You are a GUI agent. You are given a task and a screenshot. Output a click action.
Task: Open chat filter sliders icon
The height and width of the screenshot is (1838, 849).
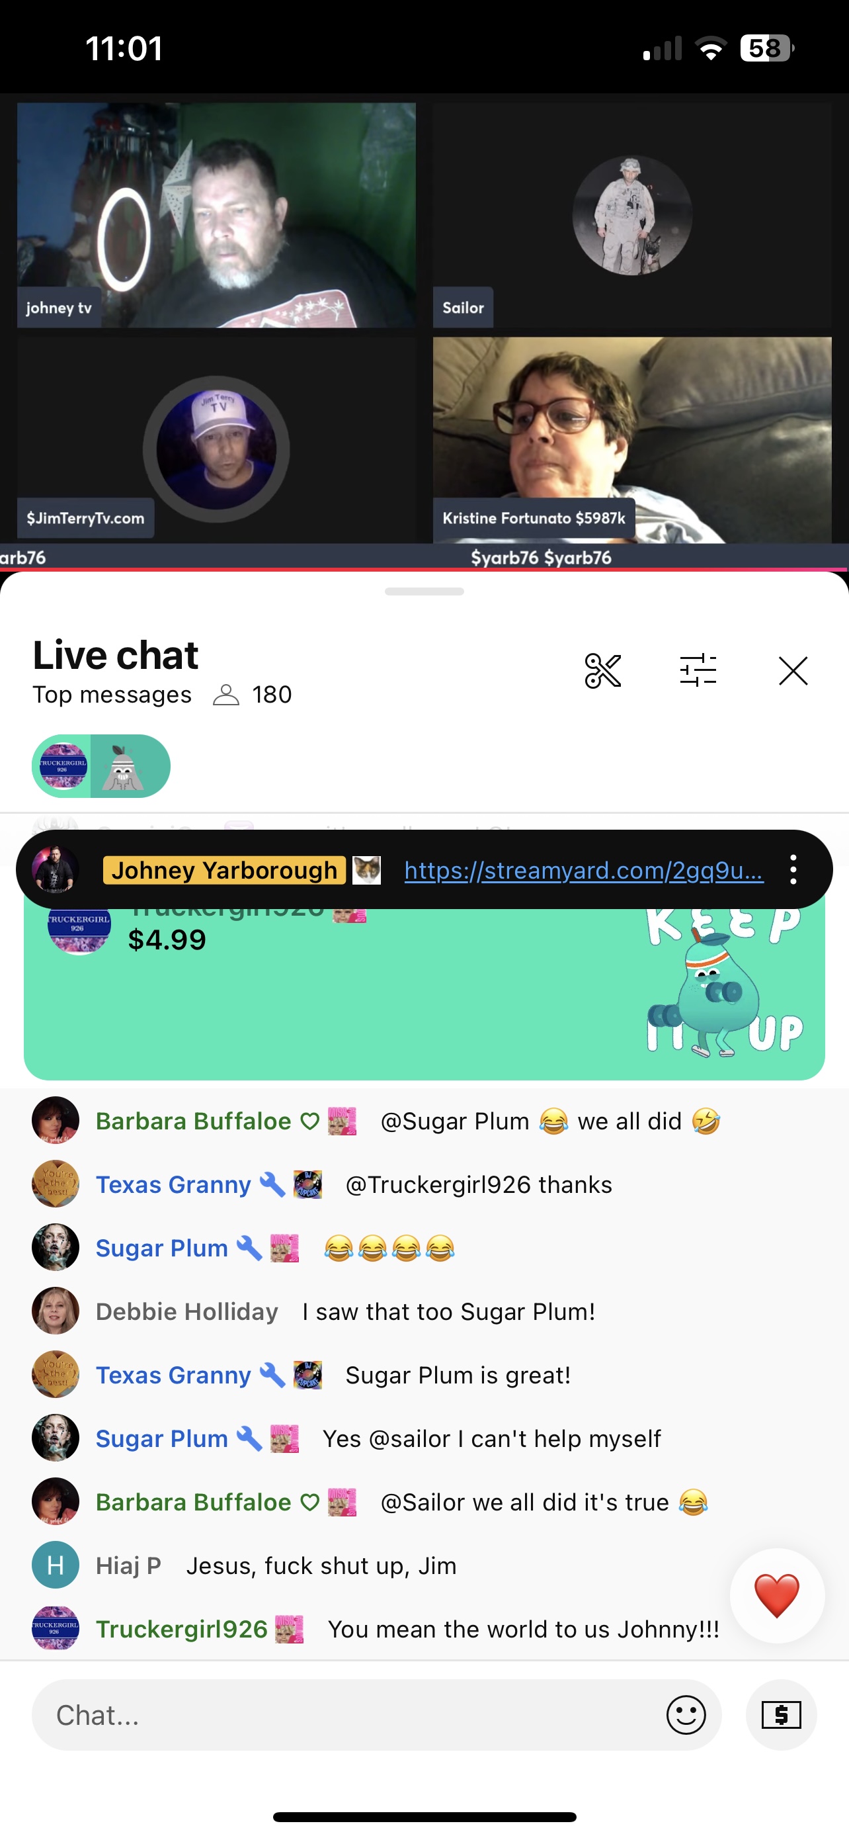[698, 671]
